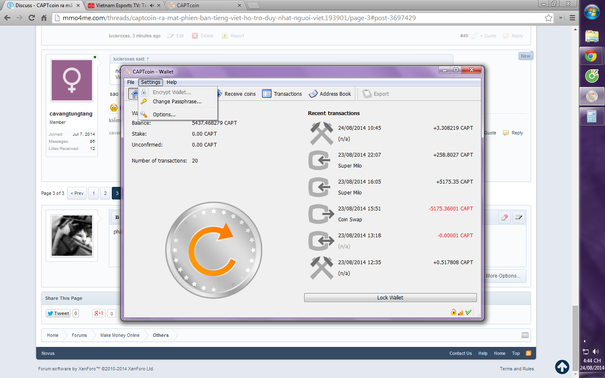Open the Terms and Rules link

tap(517, 369)
